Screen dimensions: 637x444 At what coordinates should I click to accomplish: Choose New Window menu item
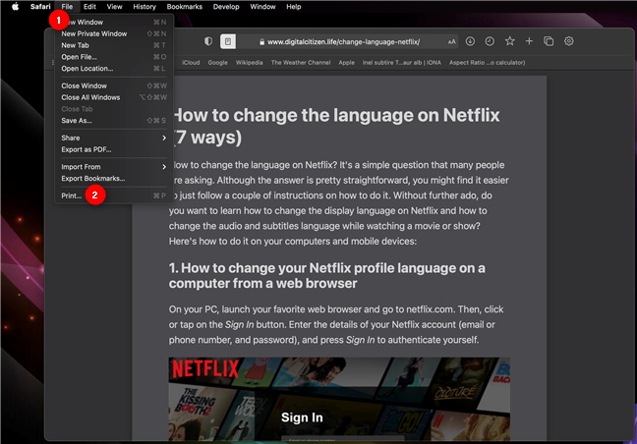pyautogui.click(x=114, y=22)
